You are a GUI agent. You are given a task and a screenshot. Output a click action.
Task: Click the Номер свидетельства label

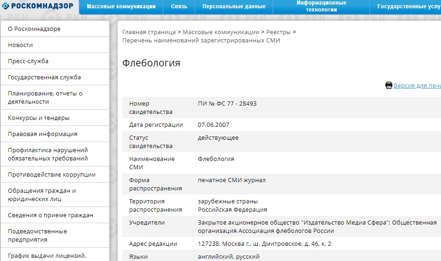coord(150,108)
